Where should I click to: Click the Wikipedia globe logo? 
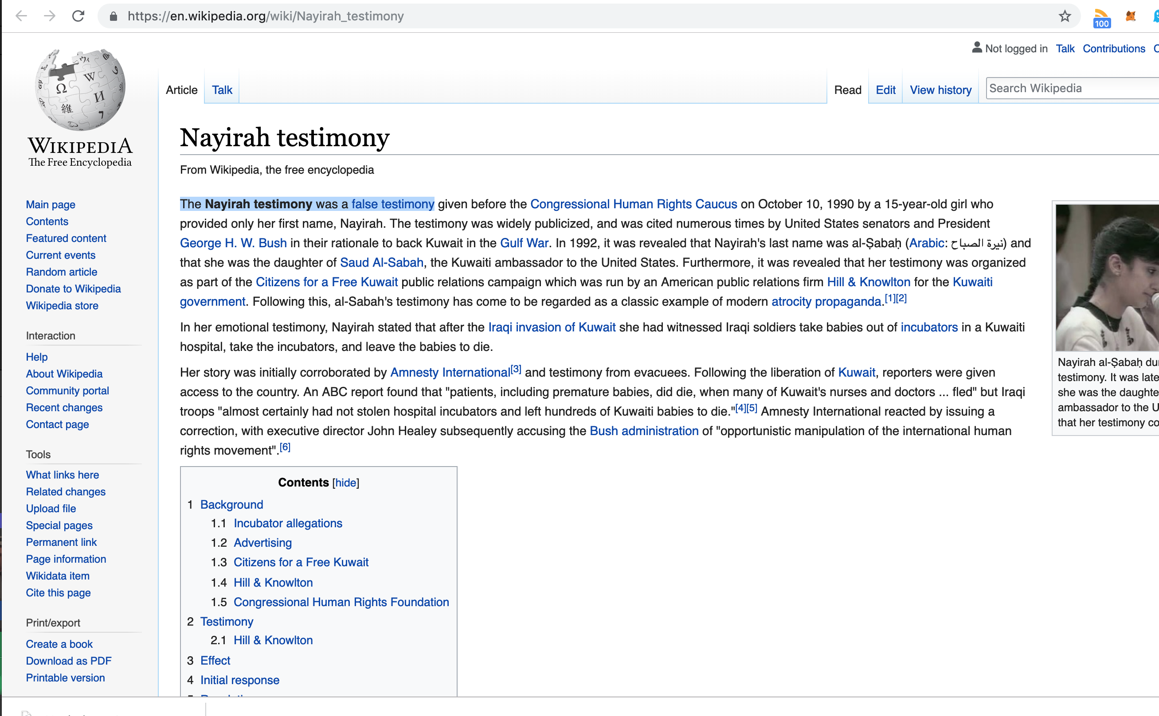pyautogui.click(x=80, y=90)
